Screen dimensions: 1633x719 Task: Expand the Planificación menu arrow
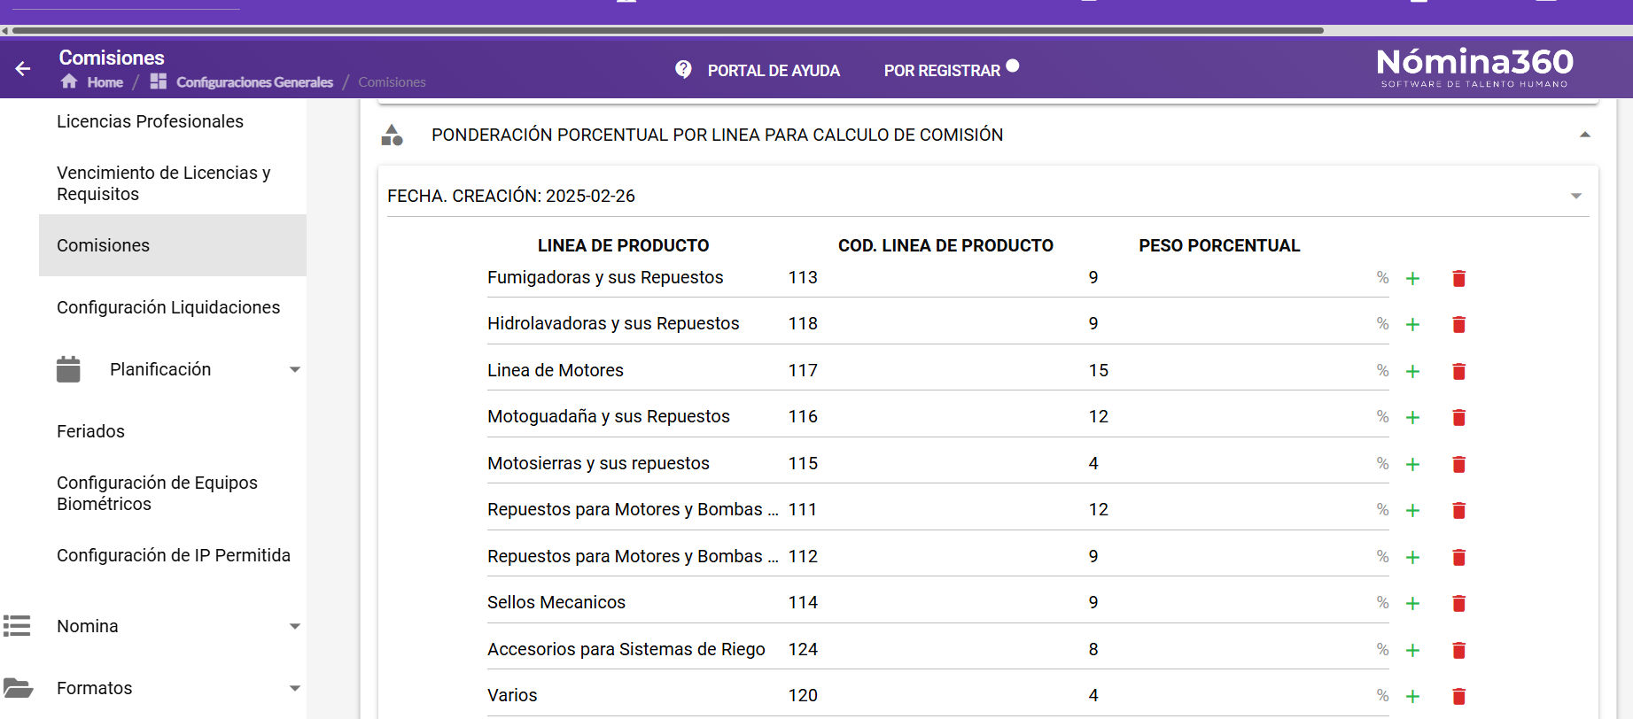(295, 369)
